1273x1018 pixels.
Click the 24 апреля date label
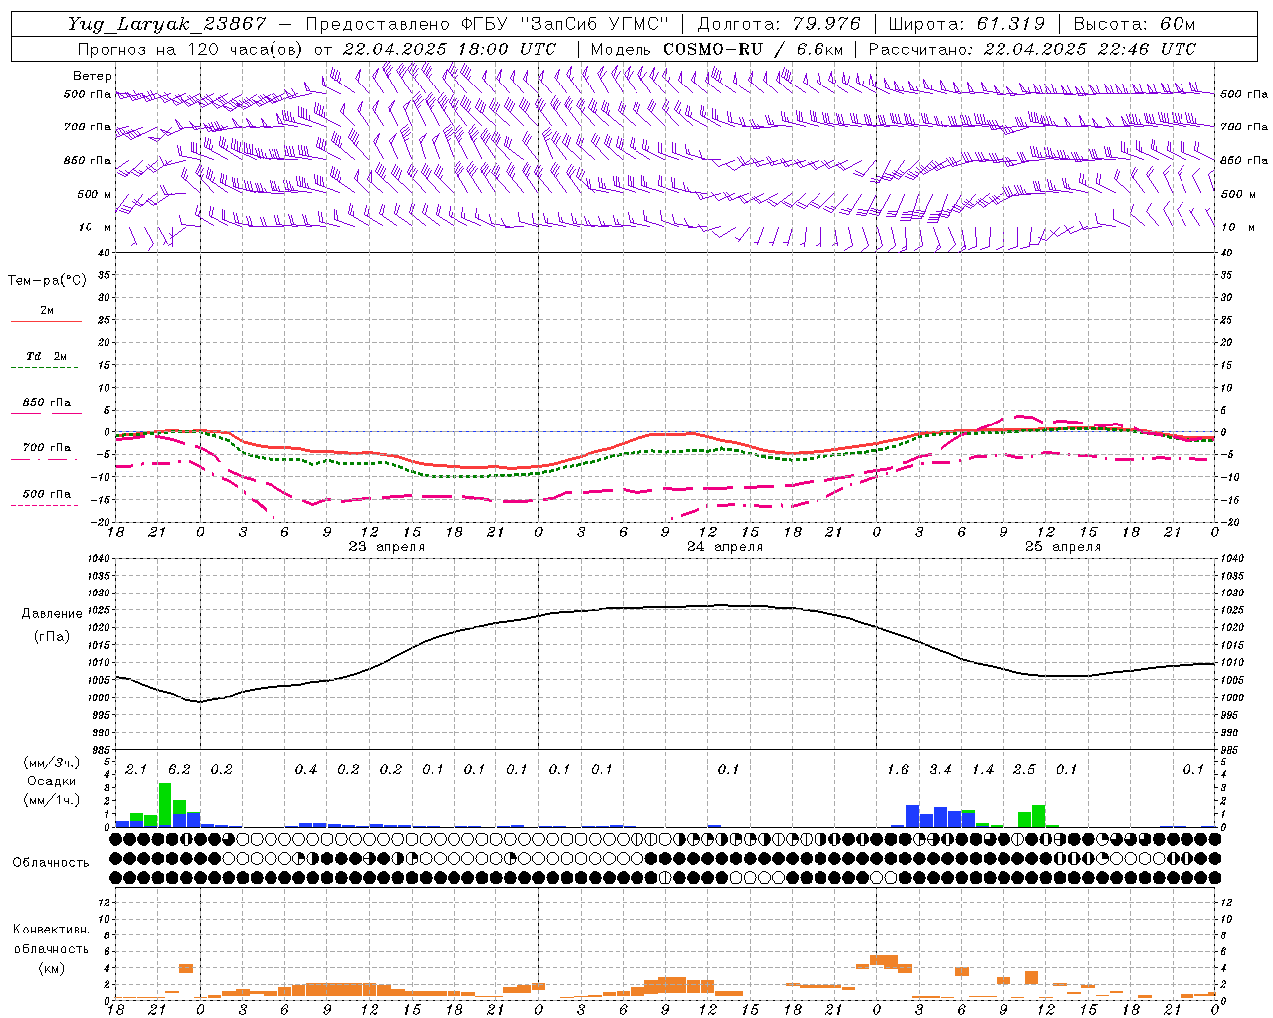pos(725,547)
